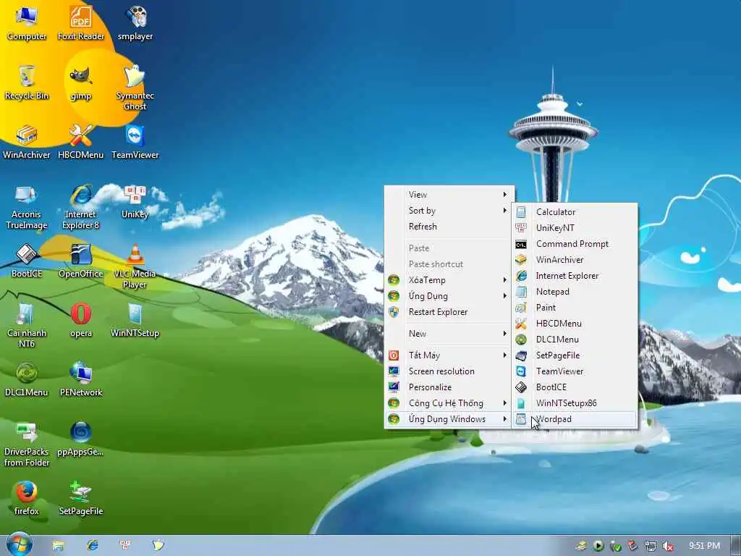Launch UniKeyNT from the submenu

point(575,228)
